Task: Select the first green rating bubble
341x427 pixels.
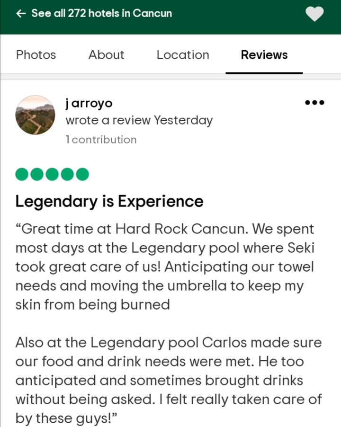Action: pyautogui.click(x=22, y=174)
